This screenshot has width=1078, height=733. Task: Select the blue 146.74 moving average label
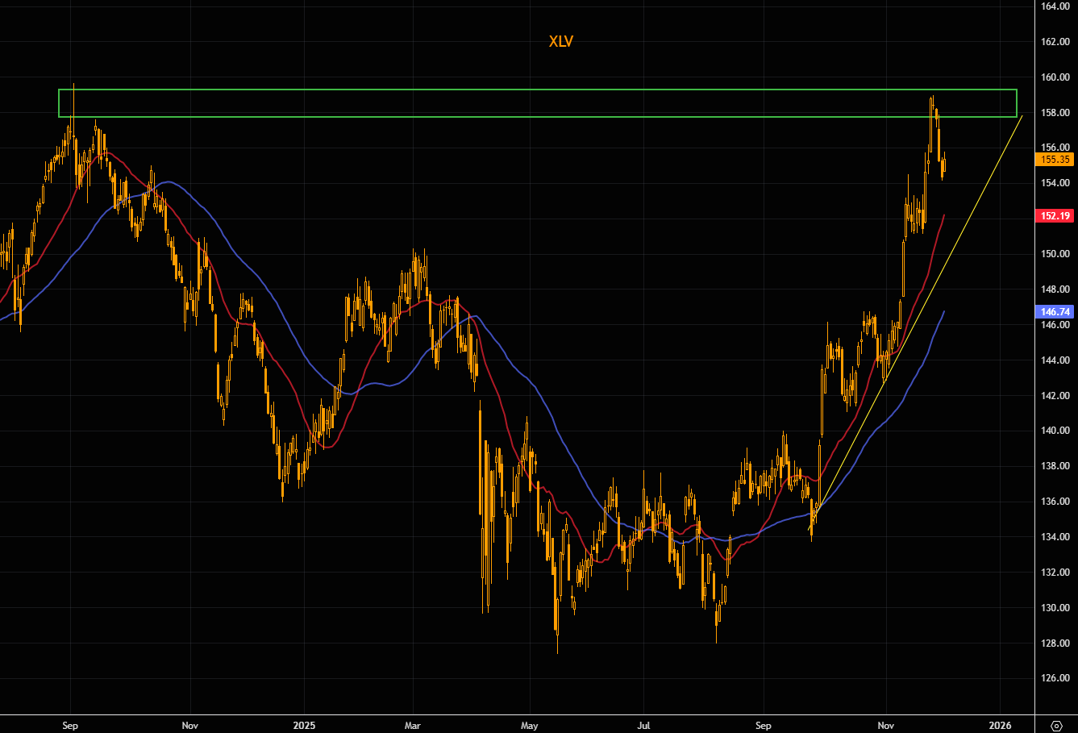pyautogui.click(x=1055, y=310)
